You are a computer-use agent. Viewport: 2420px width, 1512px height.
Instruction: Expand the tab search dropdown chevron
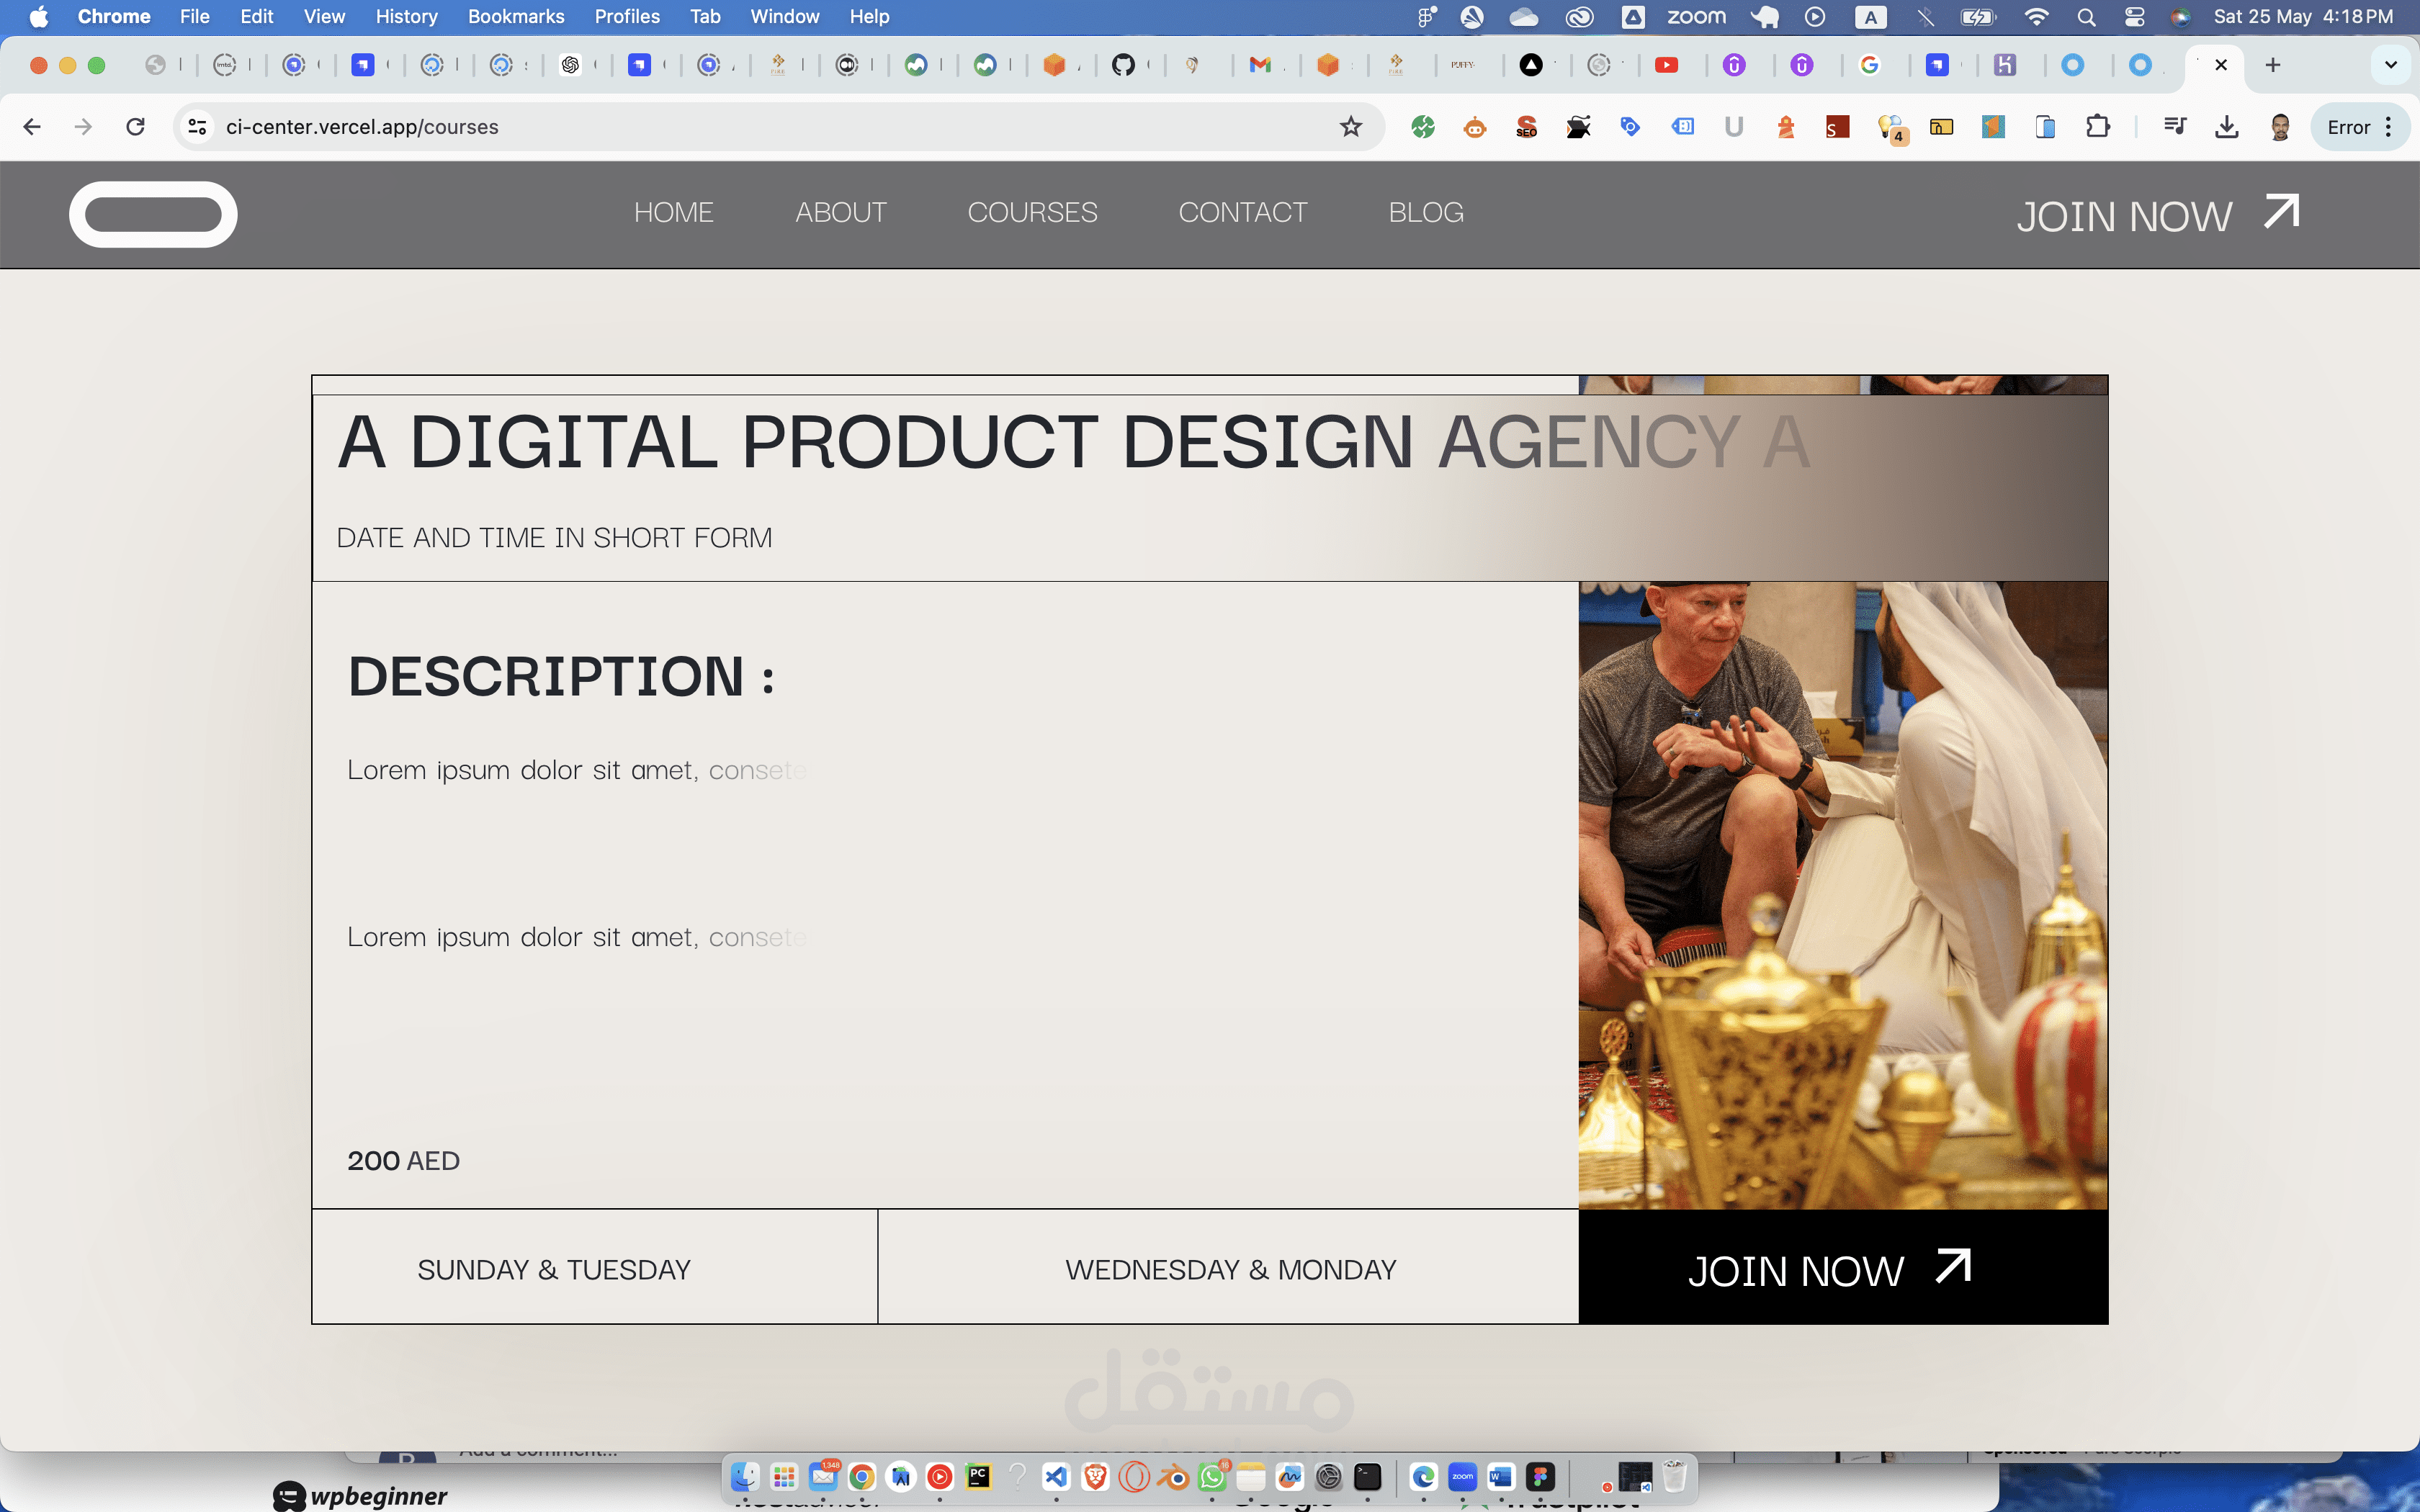[x=2390, y=65]
